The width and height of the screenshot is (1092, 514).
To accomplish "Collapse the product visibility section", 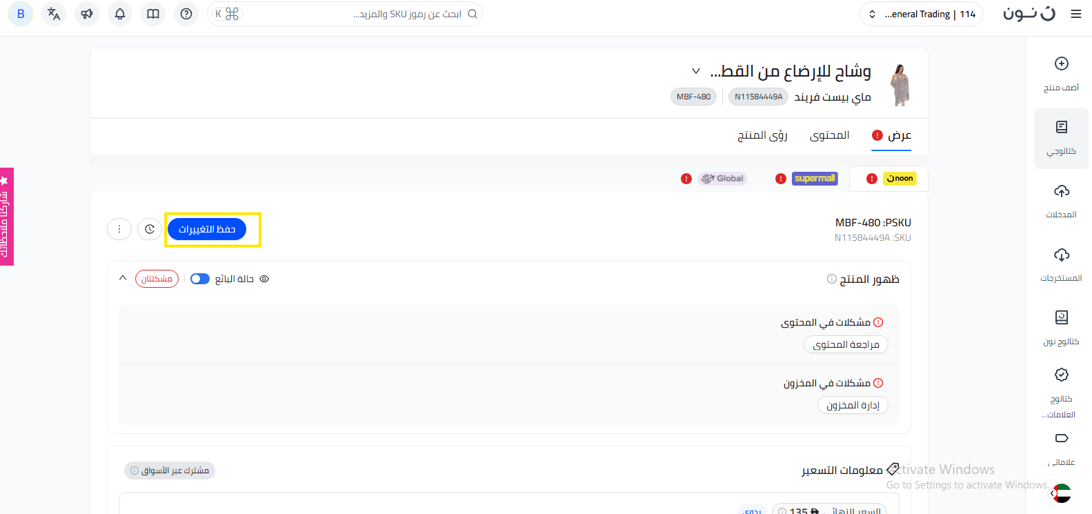I will 123,278.
